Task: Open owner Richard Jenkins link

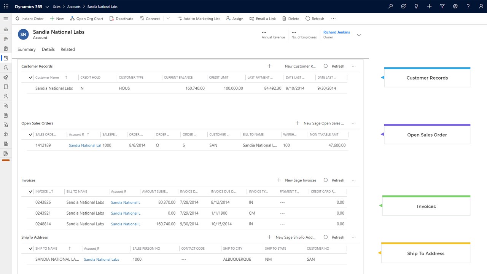Action: coord(337,32)
